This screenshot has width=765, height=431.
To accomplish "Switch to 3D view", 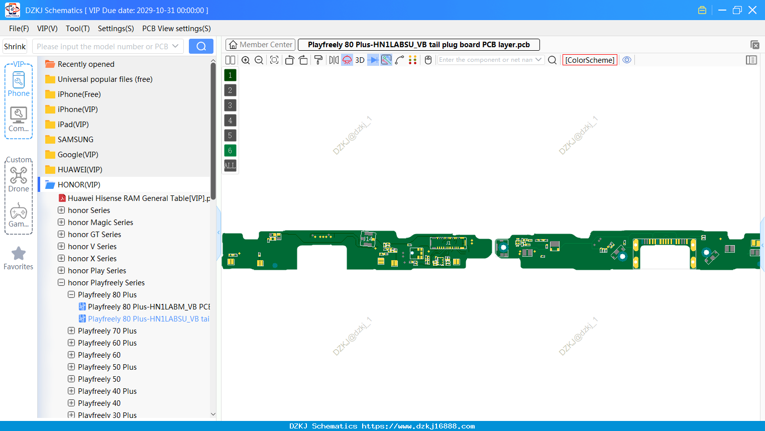I will [360, 60].
